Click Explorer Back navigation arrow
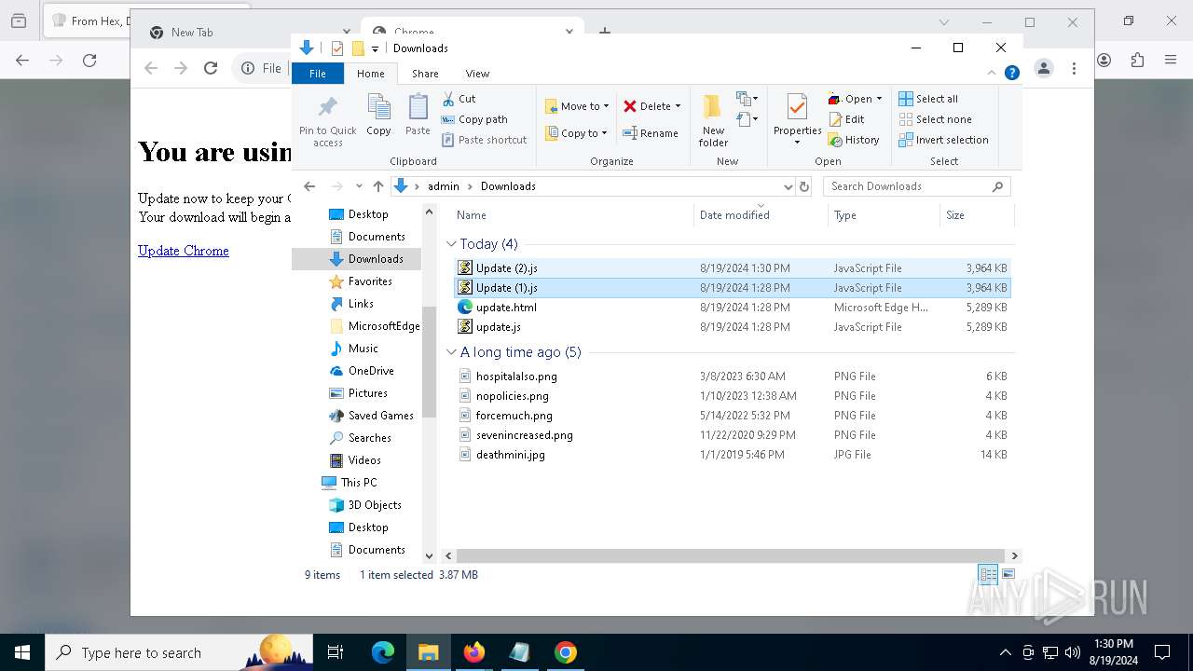 point(309,186)
